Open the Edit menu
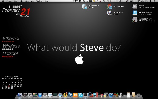158x99 pixels. tap(21, 1)
